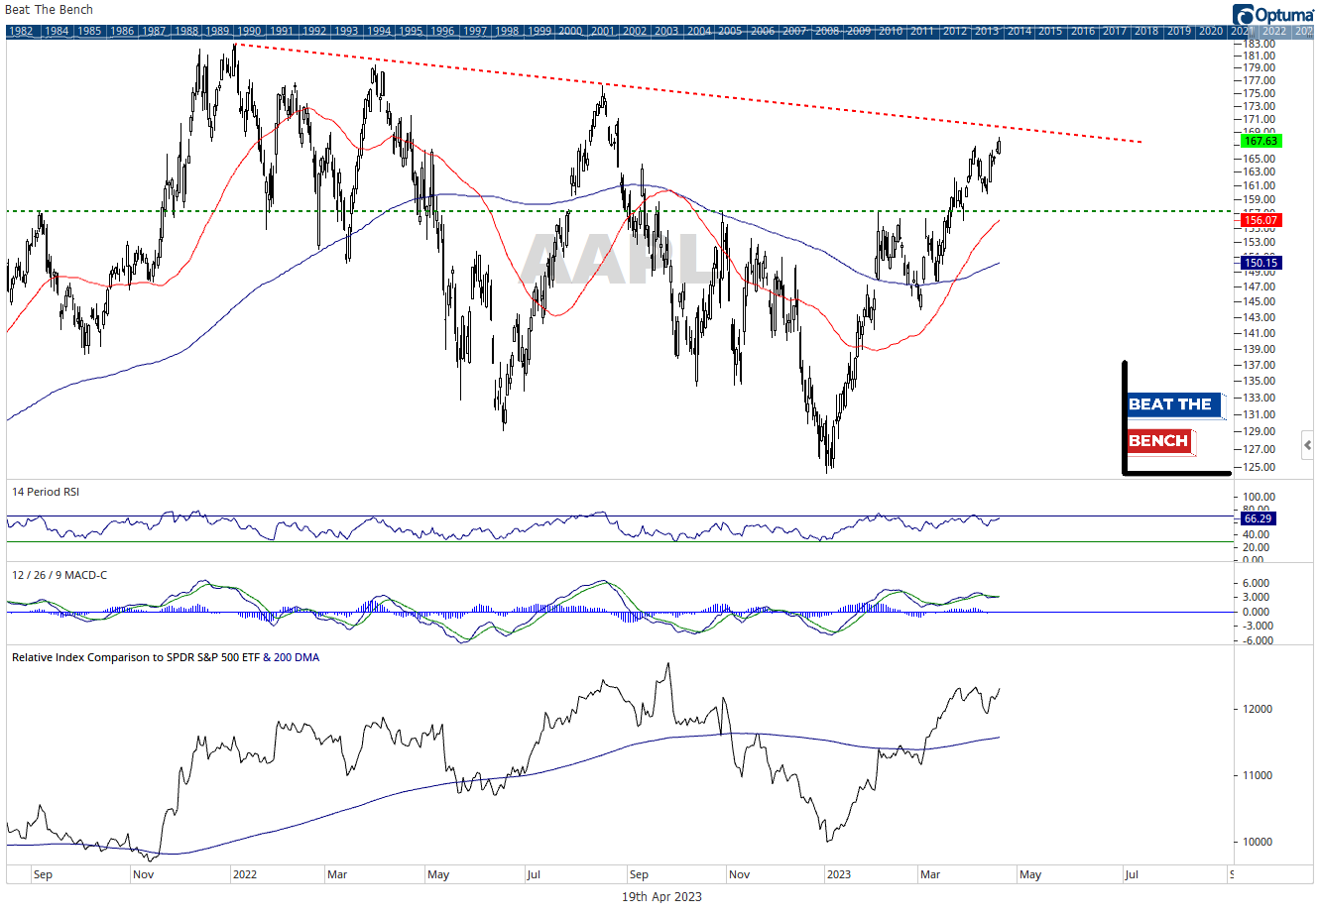Click the red 156.07 moving average tag
Screen dimensions: 1320x916
click(x=1260, y=220)
